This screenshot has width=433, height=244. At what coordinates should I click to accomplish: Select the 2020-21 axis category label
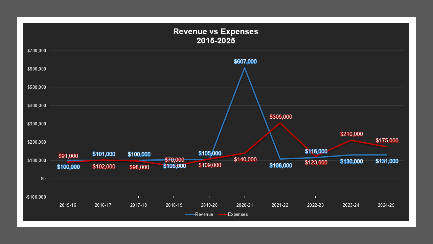pos(245,205)
